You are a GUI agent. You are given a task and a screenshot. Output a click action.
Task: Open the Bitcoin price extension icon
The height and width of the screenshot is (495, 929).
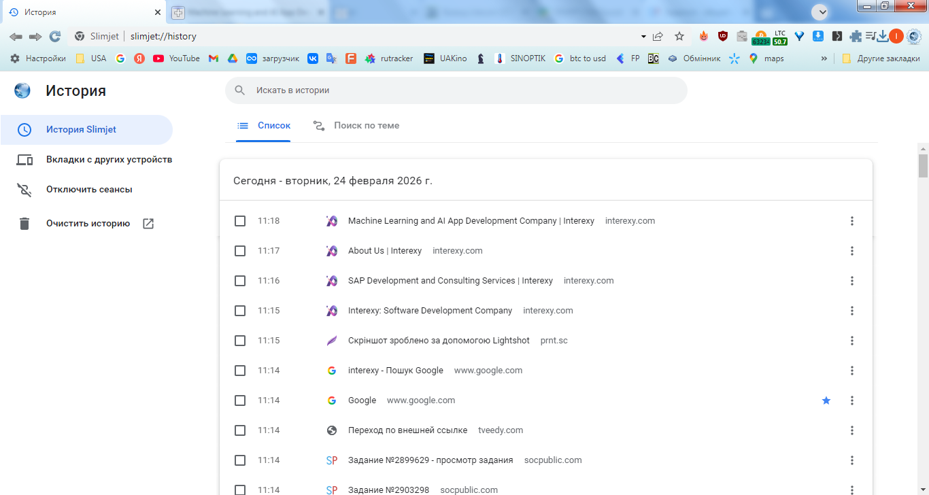tap(760, 37)
